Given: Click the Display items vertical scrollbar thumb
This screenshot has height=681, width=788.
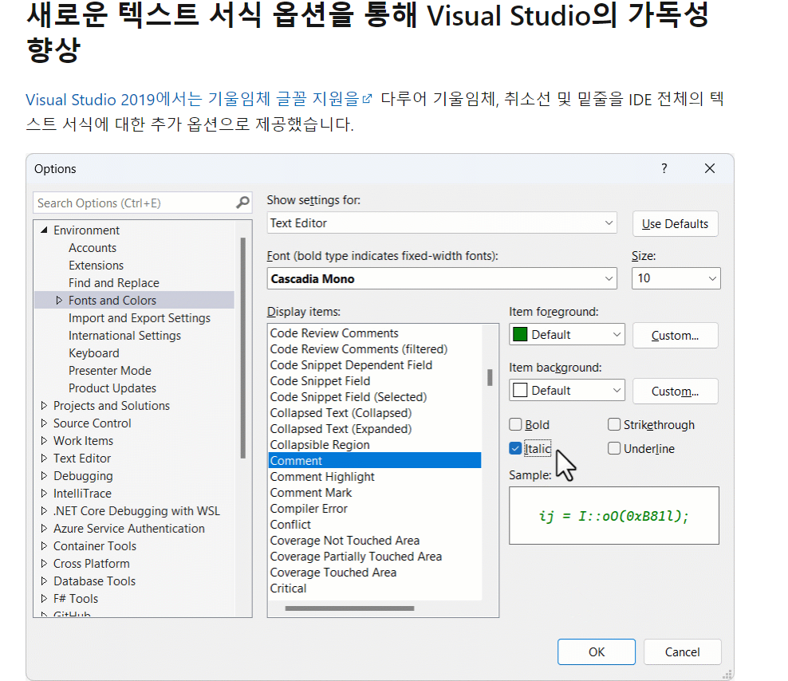Looking at the screenshot, I should pyautogui.click(x=490, y=377).
